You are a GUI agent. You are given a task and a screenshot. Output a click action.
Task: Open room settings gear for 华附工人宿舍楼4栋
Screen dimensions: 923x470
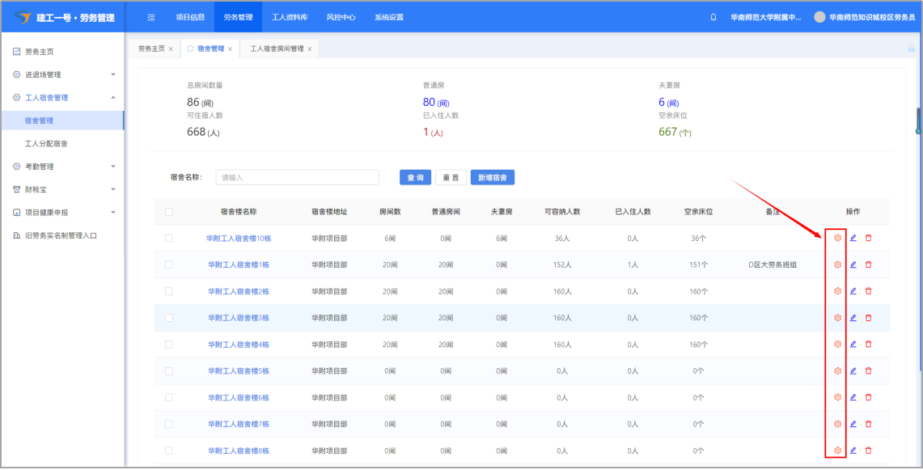point(837,344)
